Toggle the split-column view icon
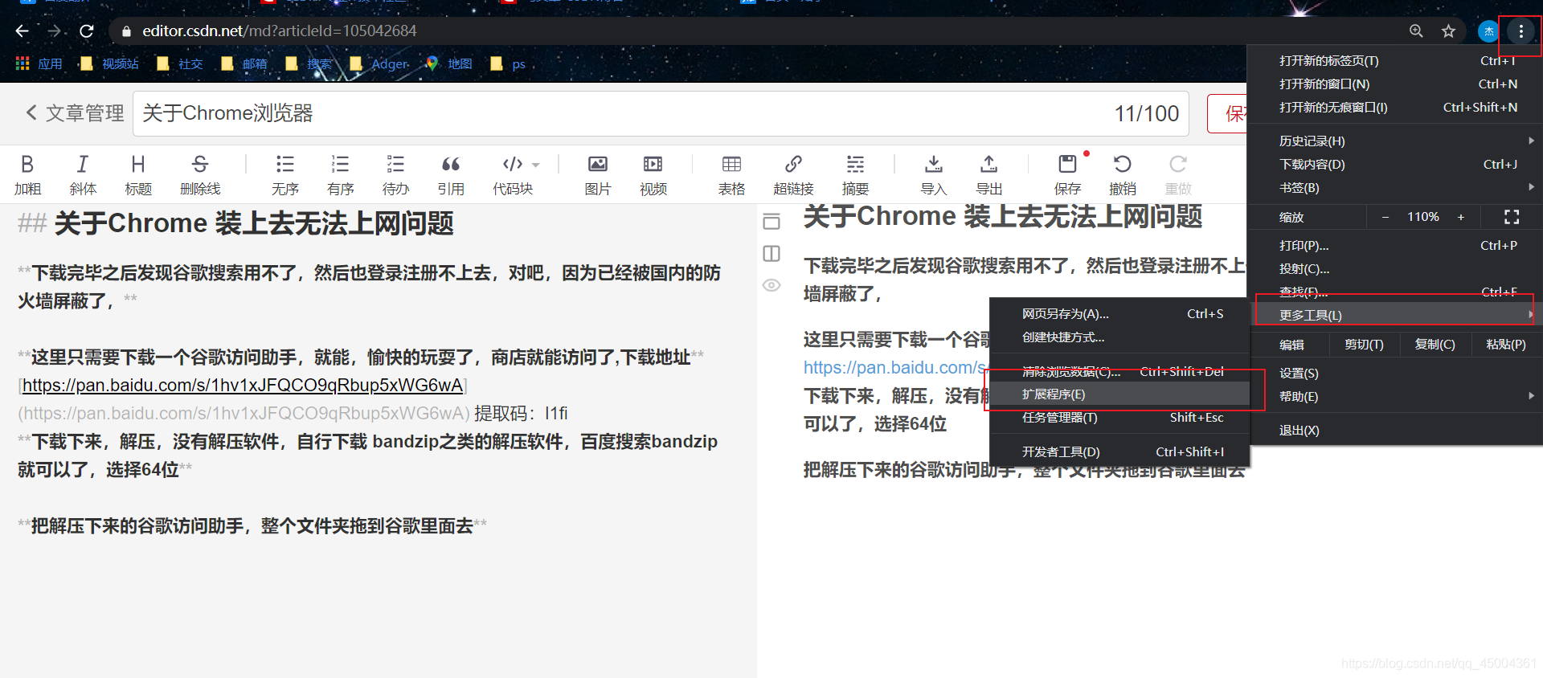1543x678 pixels. pos(771,254)
